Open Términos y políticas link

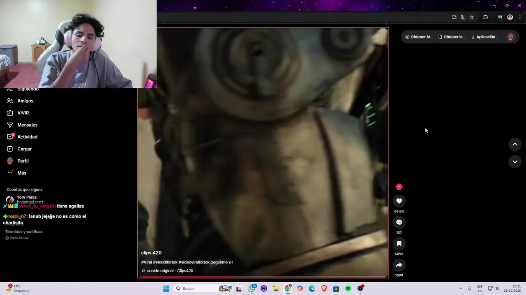pyautogui.click(x=24, y=231)
